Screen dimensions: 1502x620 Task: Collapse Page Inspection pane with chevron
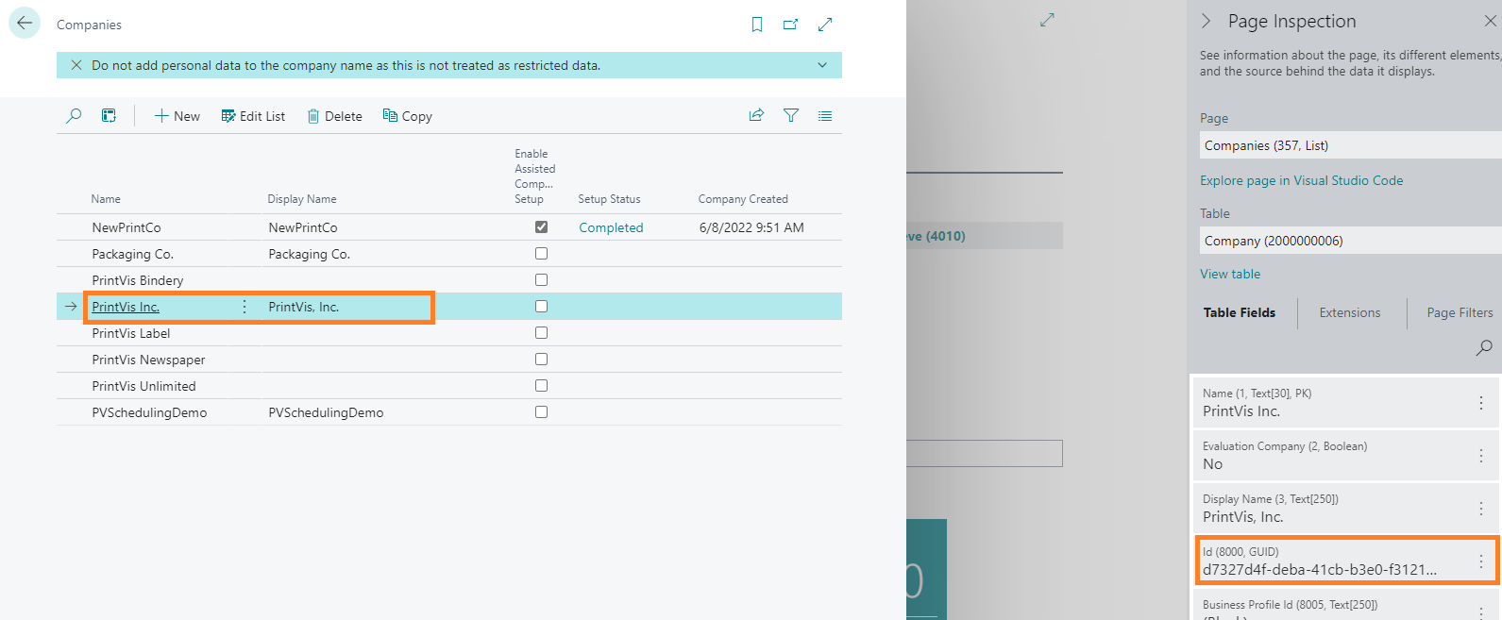1206,21
